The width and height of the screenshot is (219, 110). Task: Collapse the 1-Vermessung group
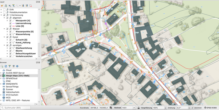click(1, 15)
